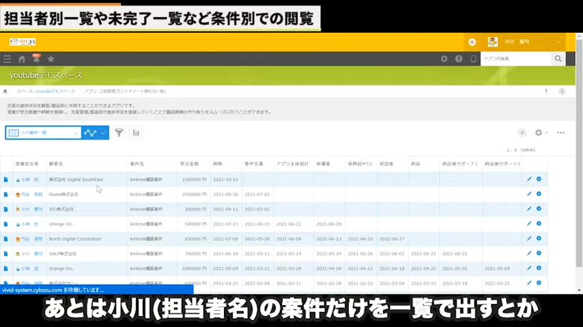Viewport: 583px width, 327px height.
Task: Open the bar chart aggregate icon
Action: pos(136,133)
